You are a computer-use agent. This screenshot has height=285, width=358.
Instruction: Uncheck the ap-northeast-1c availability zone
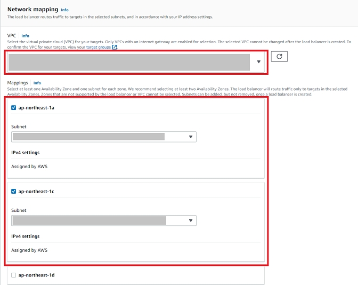[14, 191]
